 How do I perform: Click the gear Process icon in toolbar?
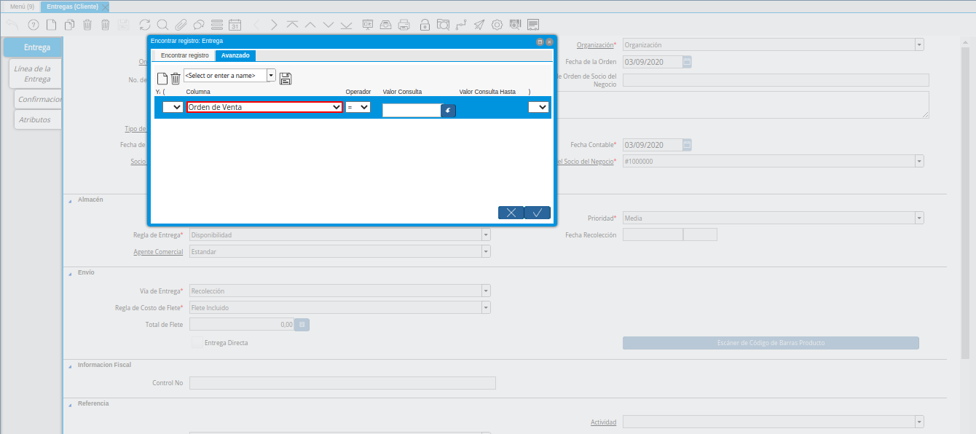pos(497,25)
